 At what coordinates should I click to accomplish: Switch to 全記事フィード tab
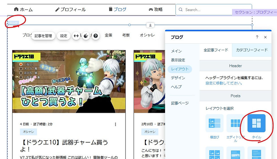click(x=216, y=50)
